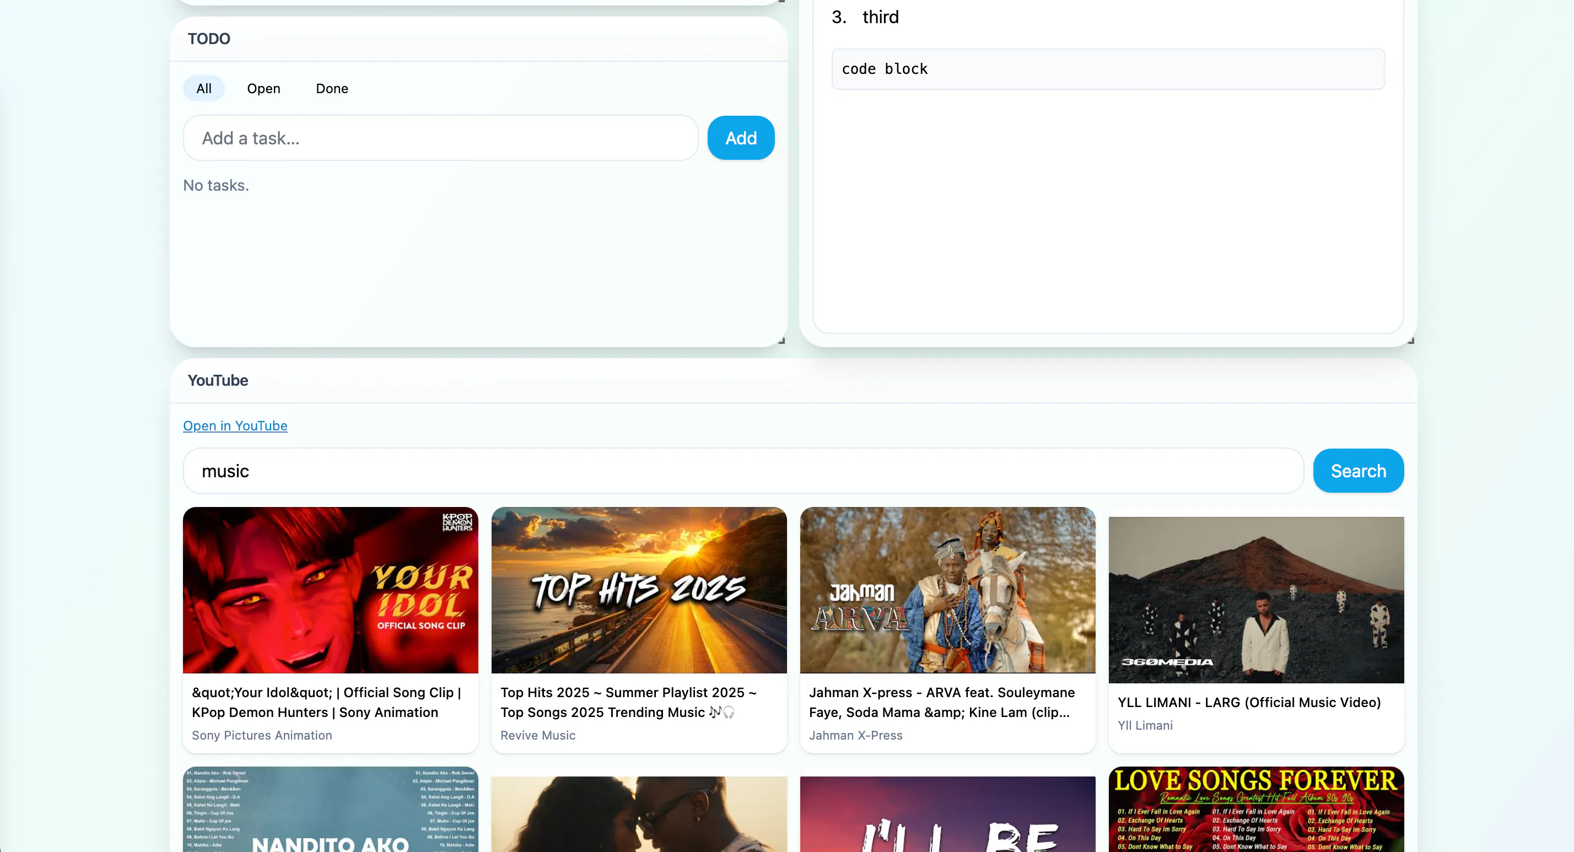1574x852 pixels.
Task: Click the TODO panel header
Action: [x=478, y=39]
